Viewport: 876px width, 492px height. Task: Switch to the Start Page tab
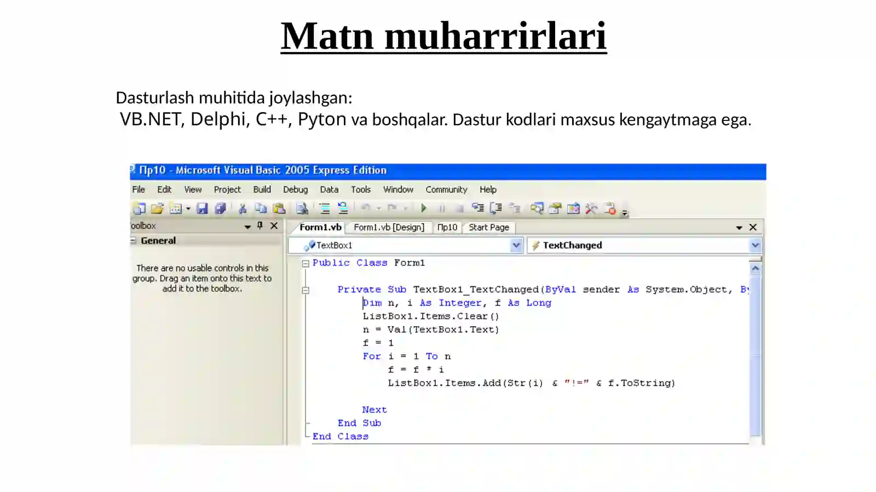pyautogui.click(x=489, y=227)
